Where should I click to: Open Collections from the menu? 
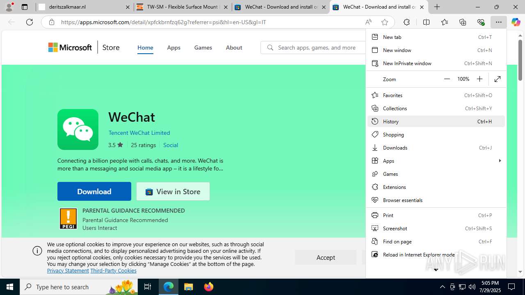coord(436,108)
